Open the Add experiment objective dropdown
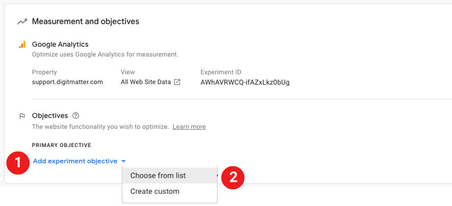The height and width of the screenshot is (206, 452). 80,161
